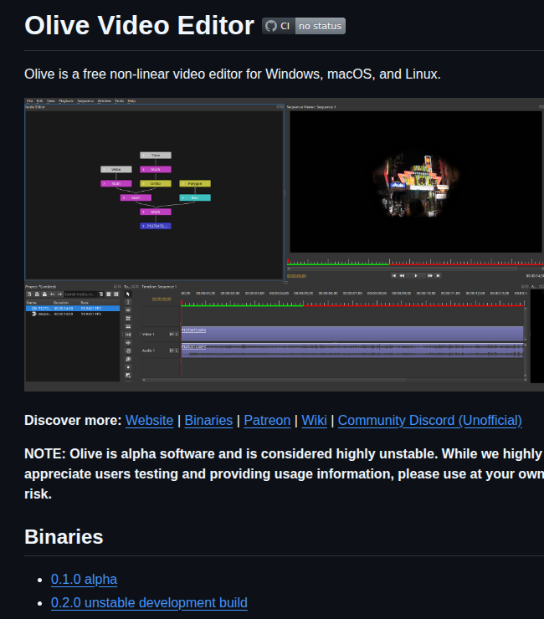Step back one frame in the viewer
Screen dimensions: 544x619
402,275
